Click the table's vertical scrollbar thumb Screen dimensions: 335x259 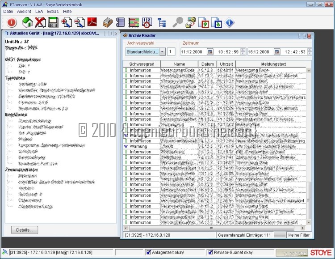coord(309,200)
